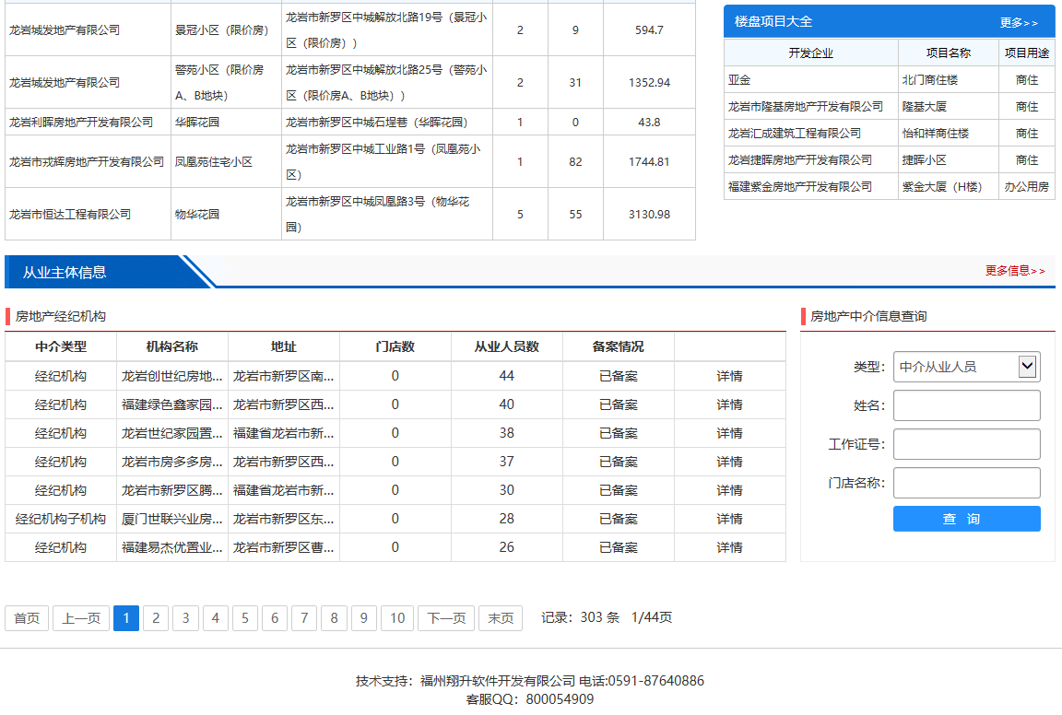Select 从业主体信息 section tab header
Viewport: 1062px width, 715px height.
tap(65, 272)
